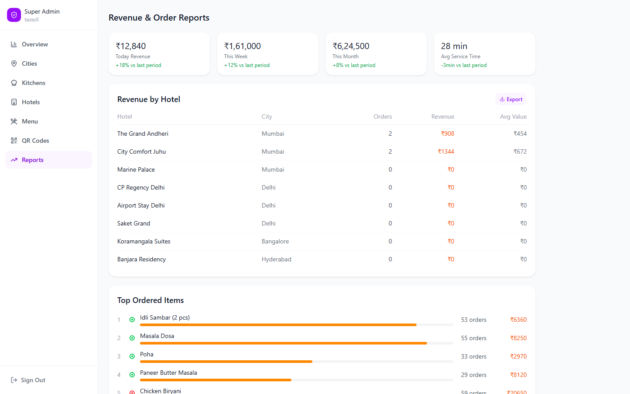Click the -3min vs last period text

464,65
